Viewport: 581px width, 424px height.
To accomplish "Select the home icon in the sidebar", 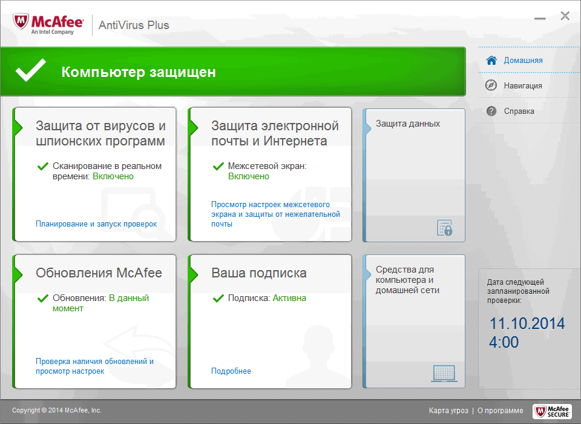I will 493,60.
